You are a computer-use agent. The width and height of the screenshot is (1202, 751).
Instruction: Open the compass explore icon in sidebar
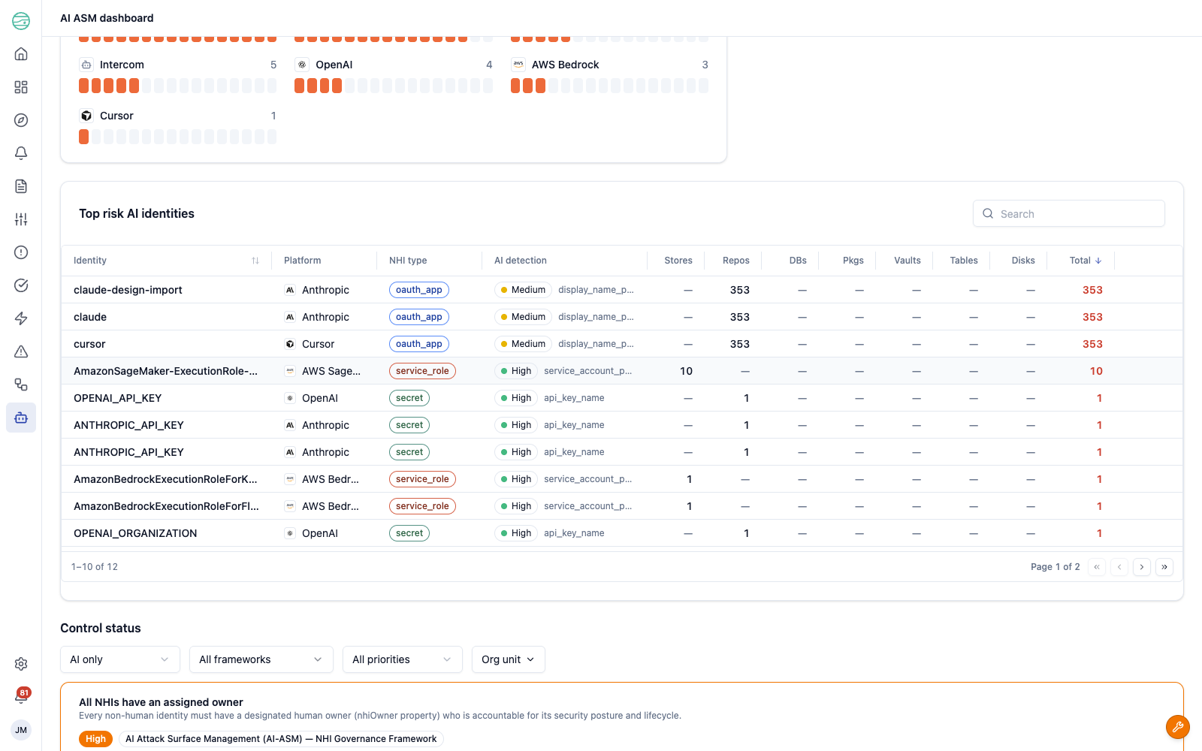click(21, 120)
